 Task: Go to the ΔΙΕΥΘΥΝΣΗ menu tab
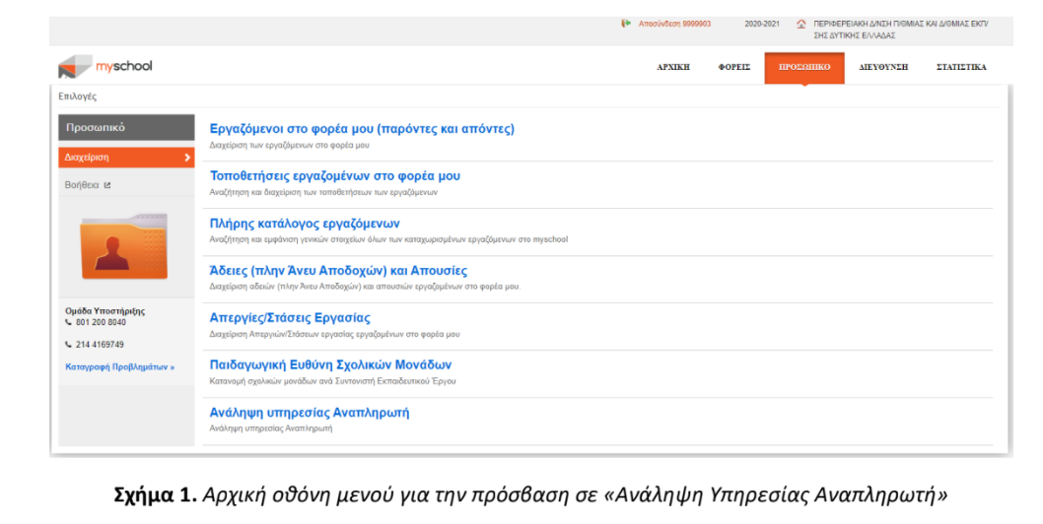(882, 67)
